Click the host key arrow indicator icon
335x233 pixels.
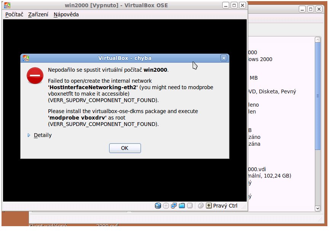click(209, 206)
